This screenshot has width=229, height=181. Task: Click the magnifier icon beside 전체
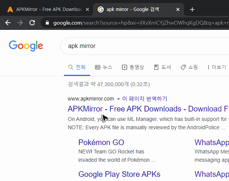pos(71,67)
